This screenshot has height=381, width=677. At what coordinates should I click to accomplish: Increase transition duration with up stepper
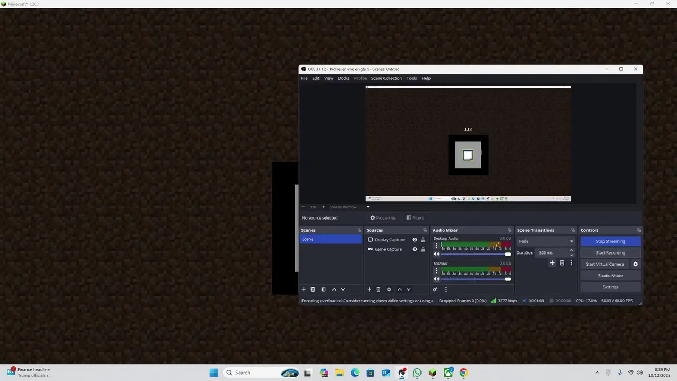click(571, 250)
